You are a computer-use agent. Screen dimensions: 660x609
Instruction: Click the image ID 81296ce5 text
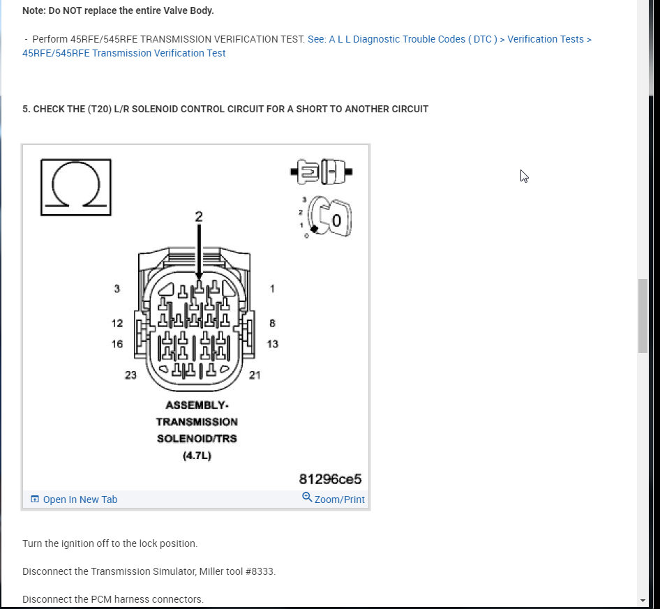(330, 479)
